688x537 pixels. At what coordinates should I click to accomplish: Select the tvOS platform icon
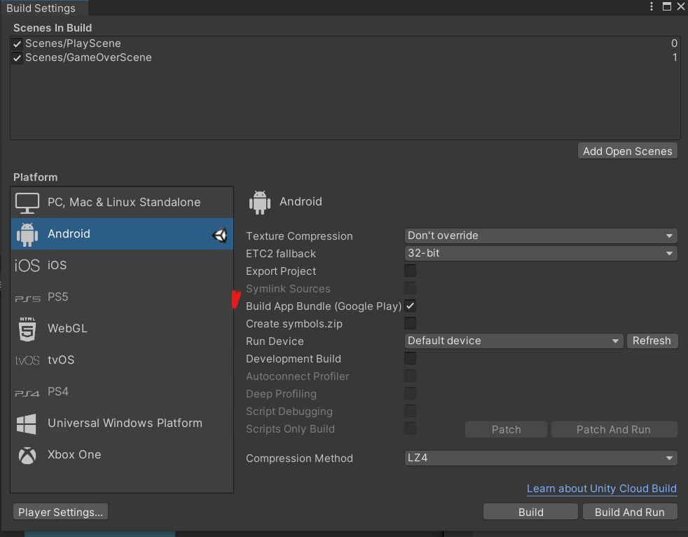pos(27,360)
